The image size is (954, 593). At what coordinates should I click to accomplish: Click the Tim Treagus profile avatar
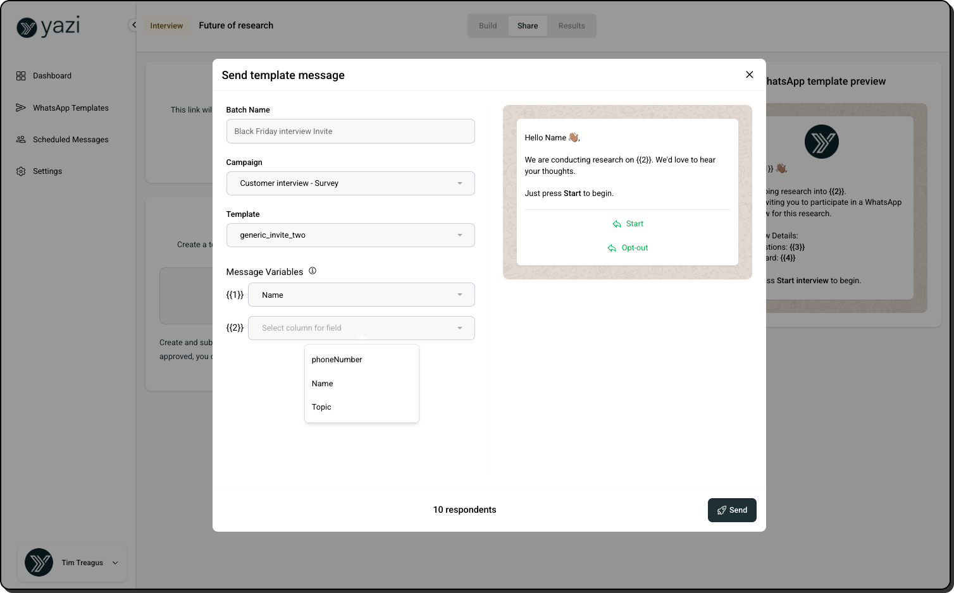point(39,562)
